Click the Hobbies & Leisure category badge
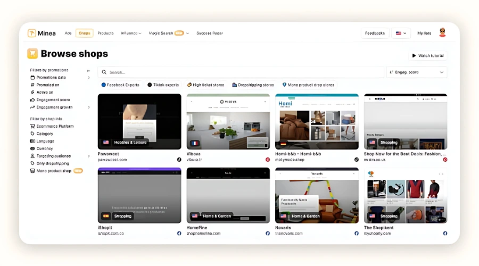 coord(130,143)
